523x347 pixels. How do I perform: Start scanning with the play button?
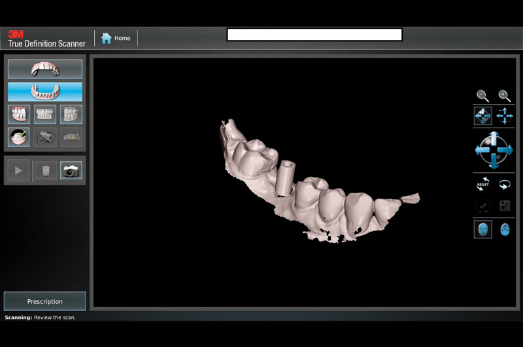[x=19, y=171]
